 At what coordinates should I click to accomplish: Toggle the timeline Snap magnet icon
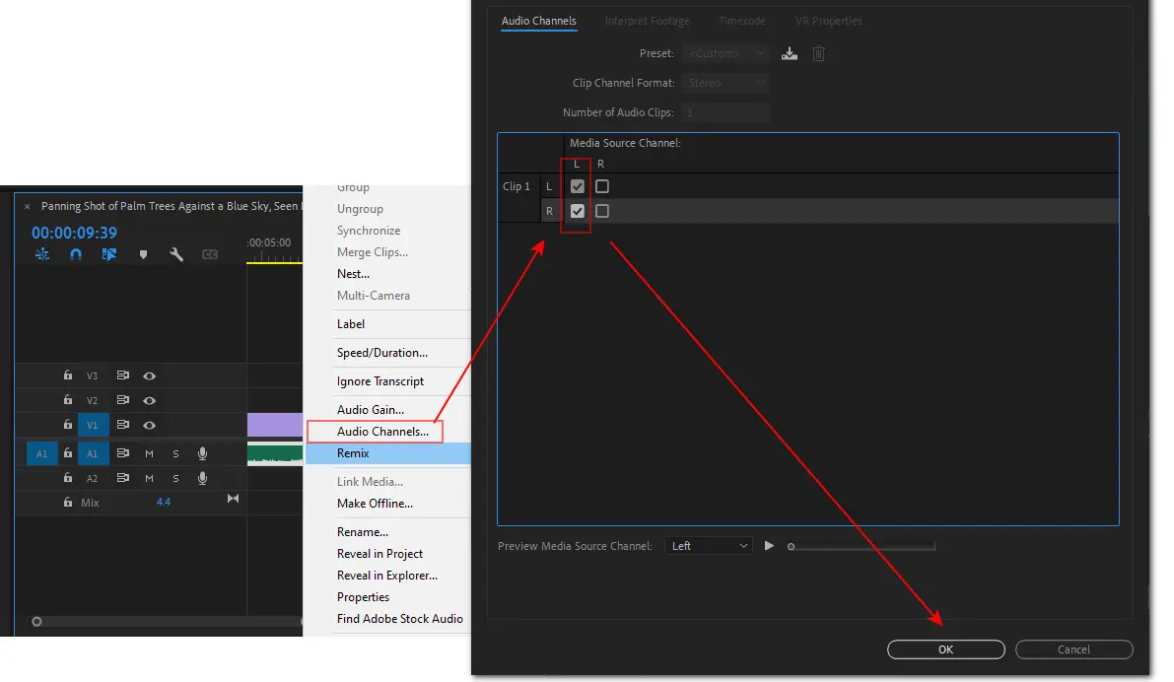coord(76,254)
